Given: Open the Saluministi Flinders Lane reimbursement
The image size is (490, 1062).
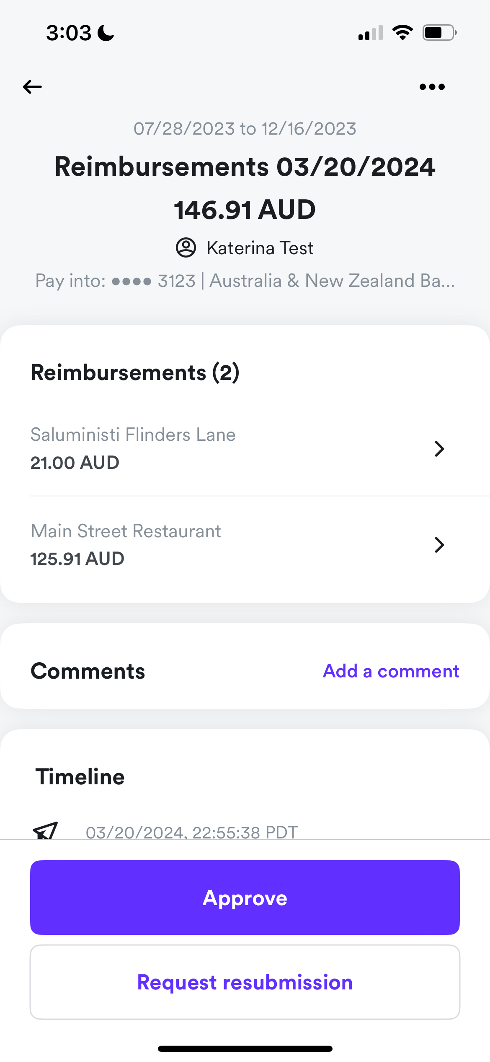Looking at the screenshot, I should click(245, 448).
